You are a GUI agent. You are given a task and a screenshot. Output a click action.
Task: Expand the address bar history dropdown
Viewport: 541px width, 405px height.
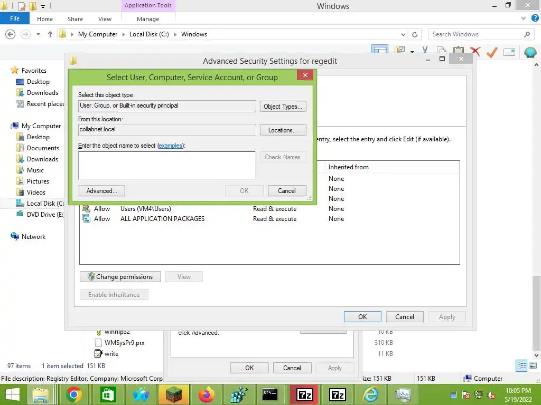point(403,34)
